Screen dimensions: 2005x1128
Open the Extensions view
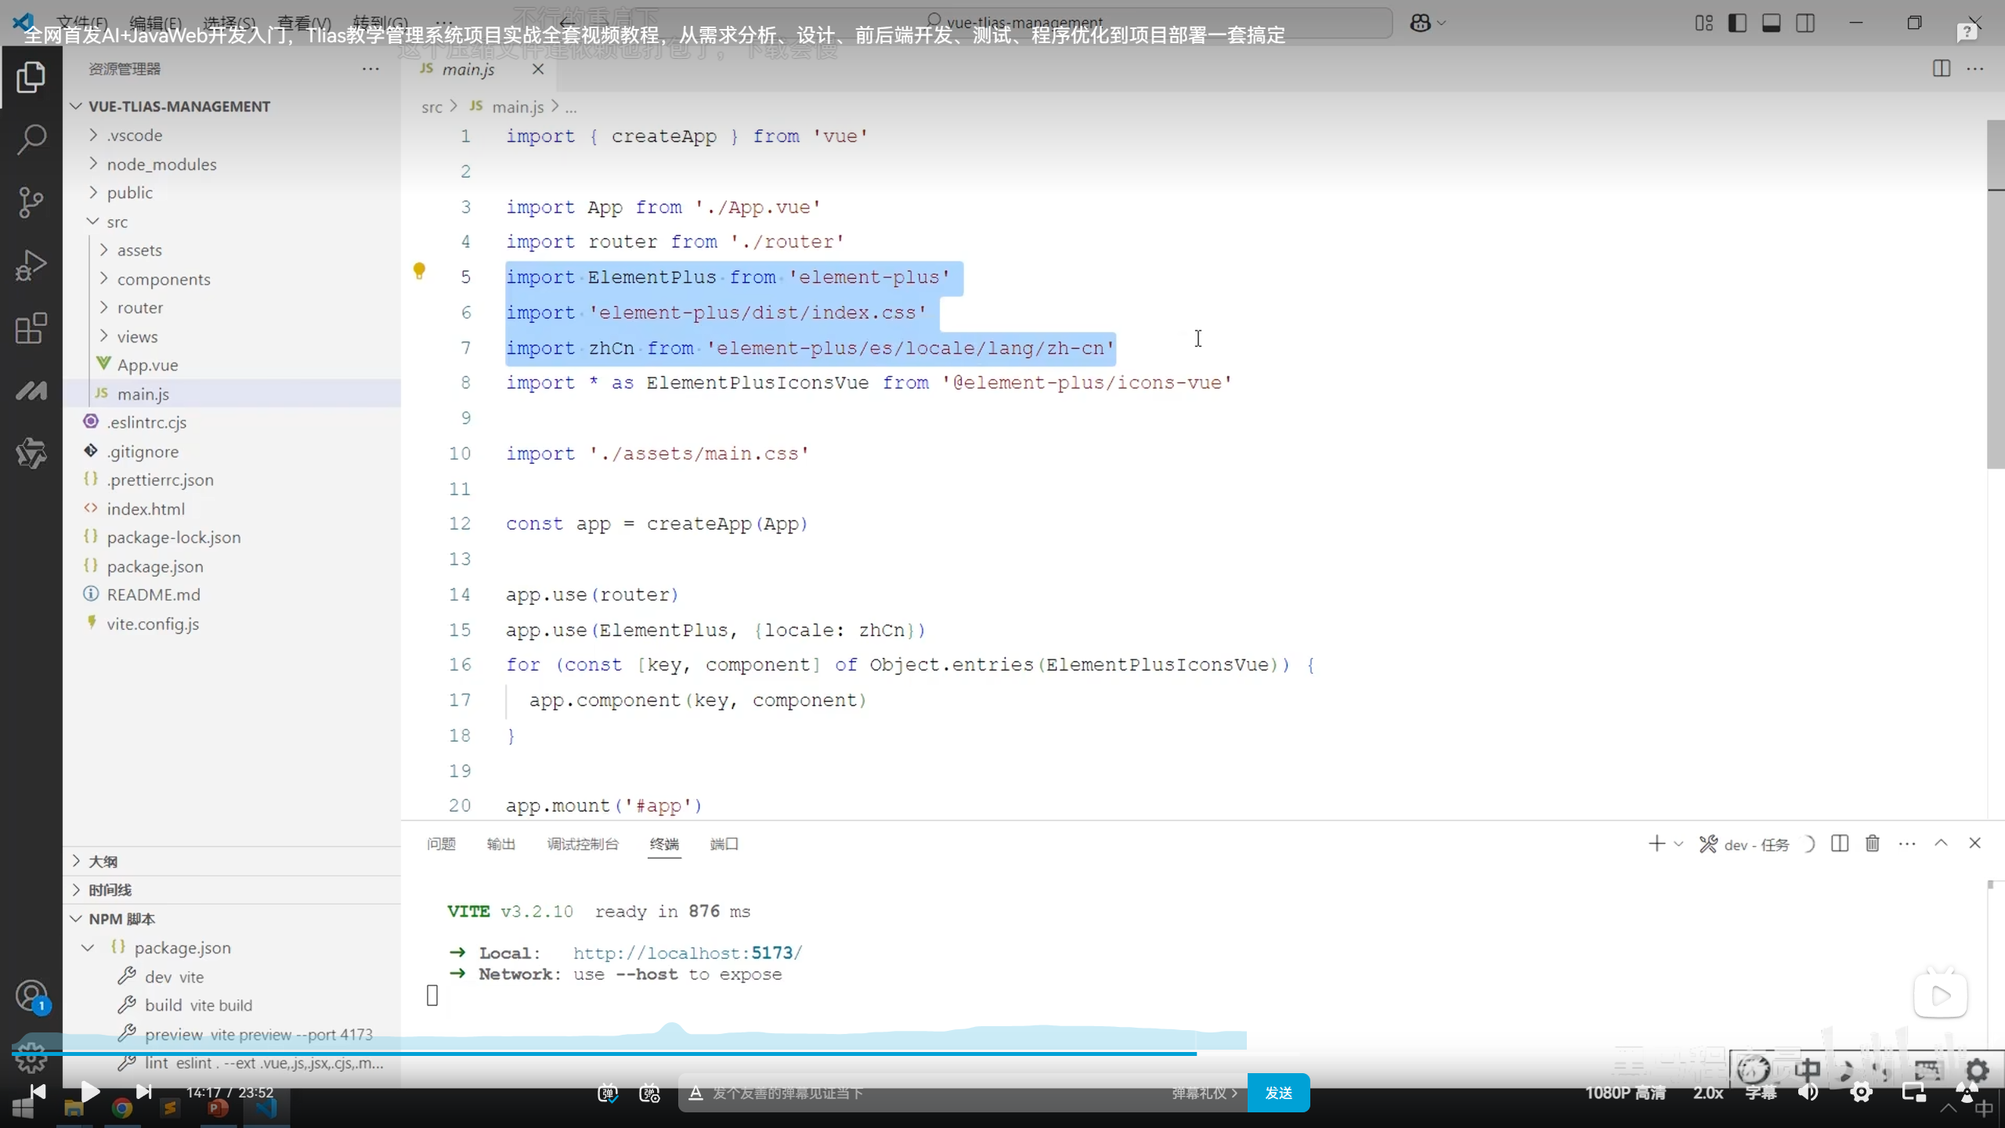tap(31, 328)
